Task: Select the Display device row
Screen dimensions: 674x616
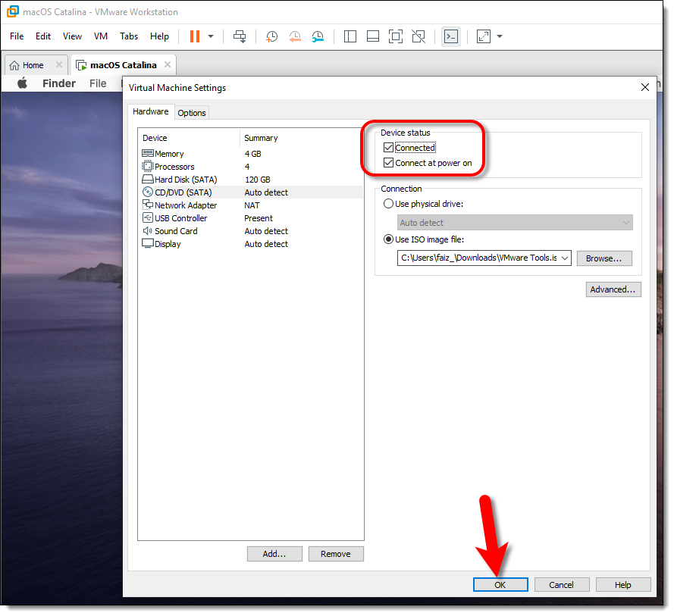Action: (251, 244)
